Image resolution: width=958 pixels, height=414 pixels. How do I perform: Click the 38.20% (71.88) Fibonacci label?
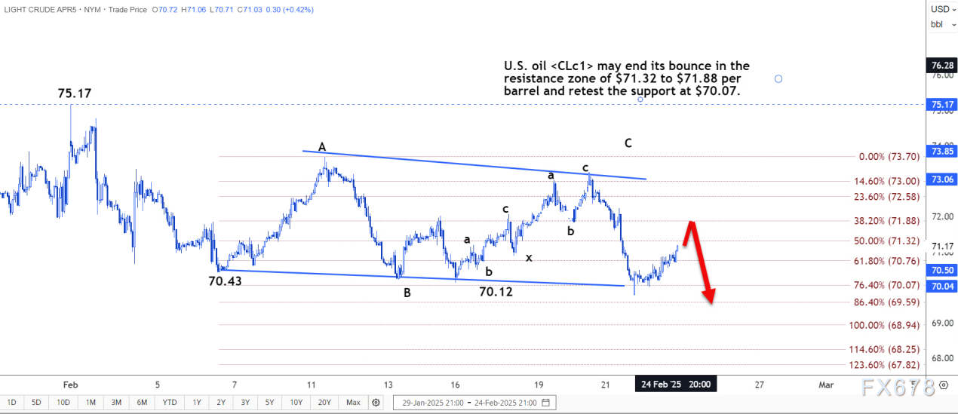pyautogui.click(x=886, y=221)
